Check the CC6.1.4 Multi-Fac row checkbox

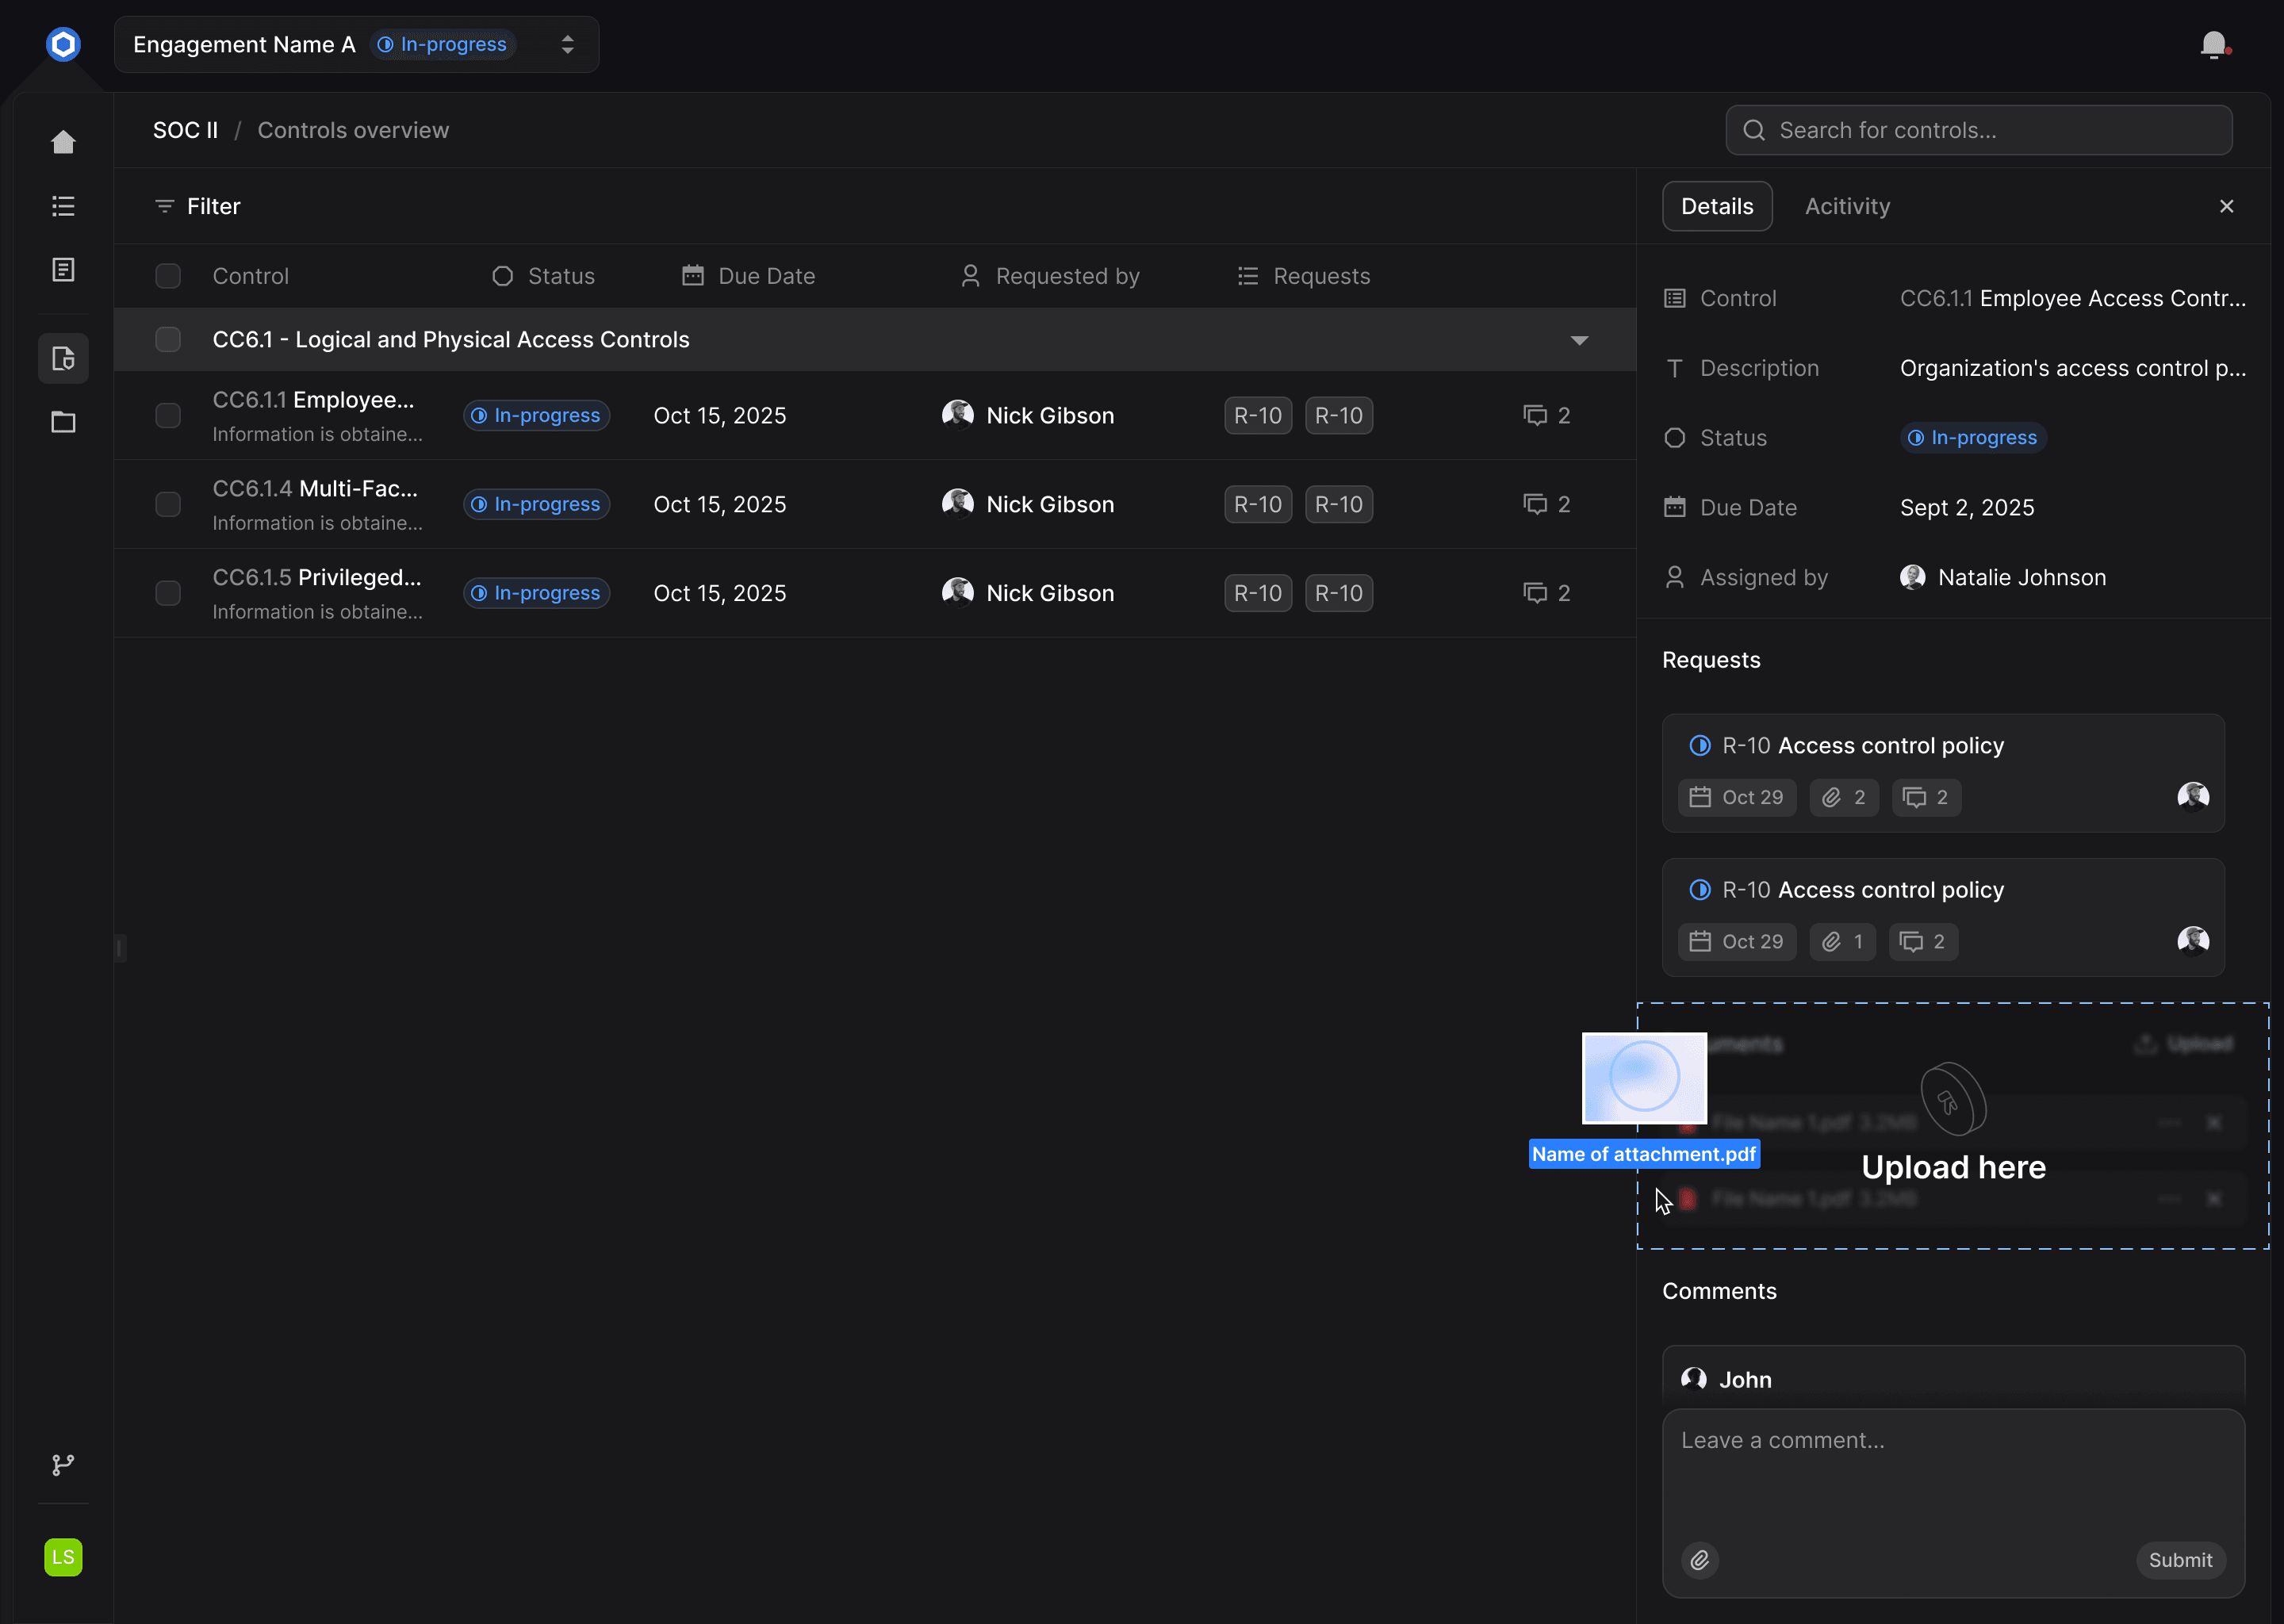point(168,504)
